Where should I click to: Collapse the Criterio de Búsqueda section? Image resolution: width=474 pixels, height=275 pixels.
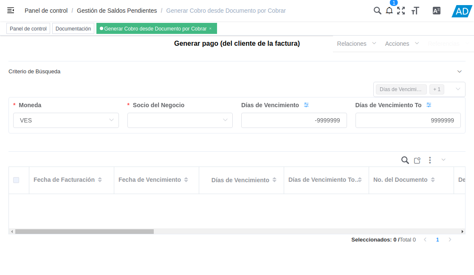tap(459, 71)
